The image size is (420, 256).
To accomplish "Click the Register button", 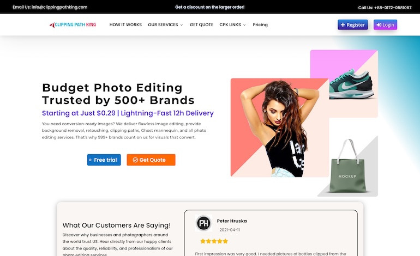I will pyautogui.click(x=352, y=25).
